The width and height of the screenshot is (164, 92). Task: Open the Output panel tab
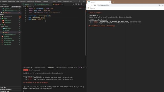click(40, 67)
